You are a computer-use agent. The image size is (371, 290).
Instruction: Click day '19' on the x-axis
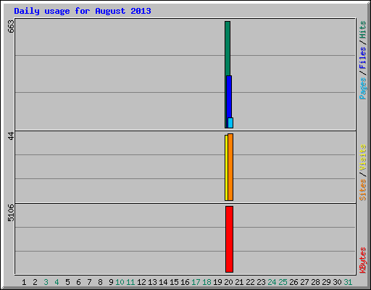217,282
